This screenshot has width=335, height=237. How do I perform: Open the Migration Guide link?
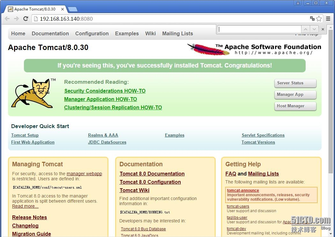coord(31,234)
